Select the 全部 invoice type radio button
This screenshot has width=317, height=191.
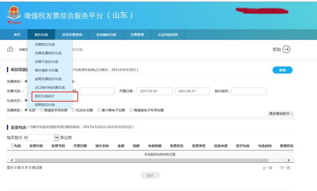click(x=26, y=110)
